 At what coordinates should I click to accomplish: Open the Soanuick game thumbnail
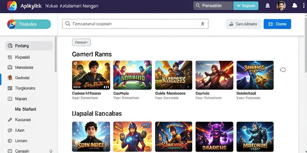coord(174,137)
